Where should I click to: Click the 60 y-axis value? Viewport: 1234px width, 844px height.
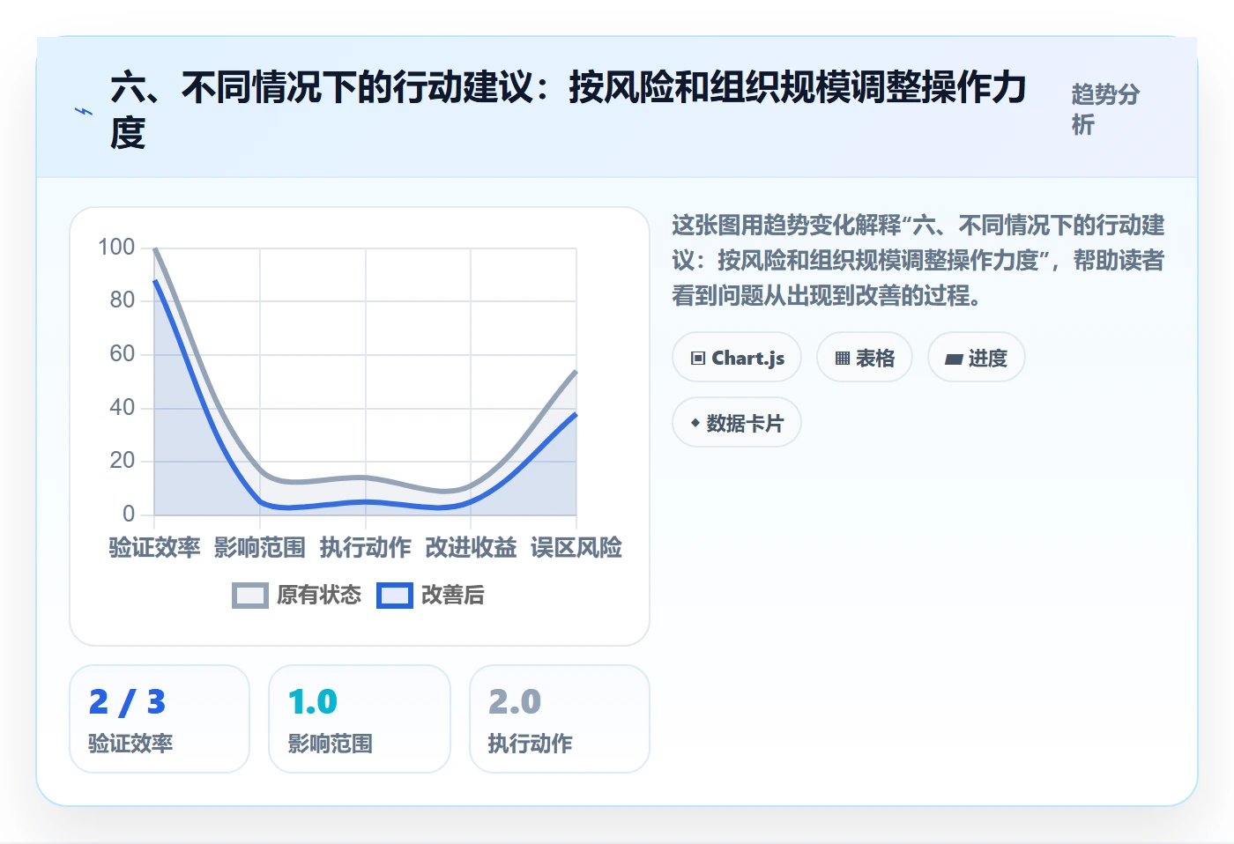click(x=123, y=354)
